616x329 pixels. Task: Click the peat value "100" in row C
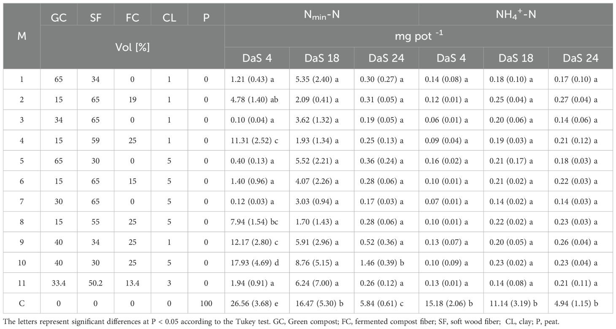tap(206, 303)
